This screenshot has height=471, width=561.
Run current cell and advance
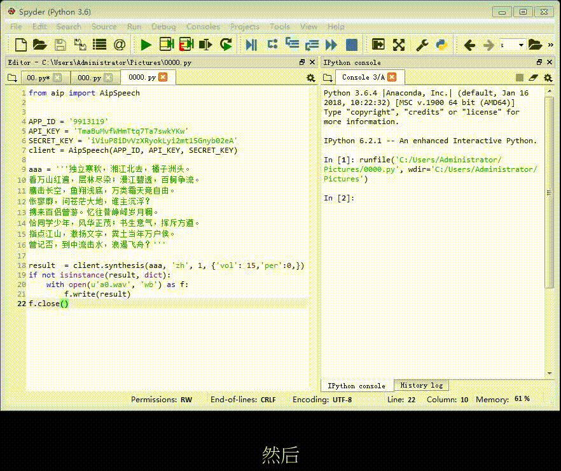tap(186, 45)
